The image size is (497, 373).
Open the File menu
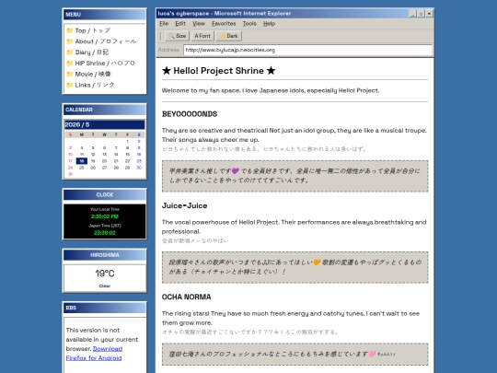164,23
